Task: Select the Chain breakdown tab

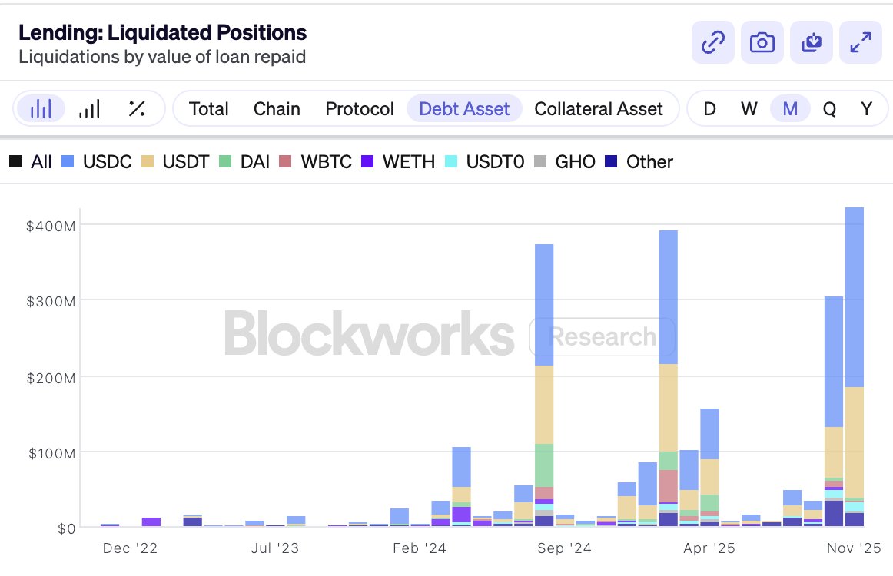Action: [277, 109]
